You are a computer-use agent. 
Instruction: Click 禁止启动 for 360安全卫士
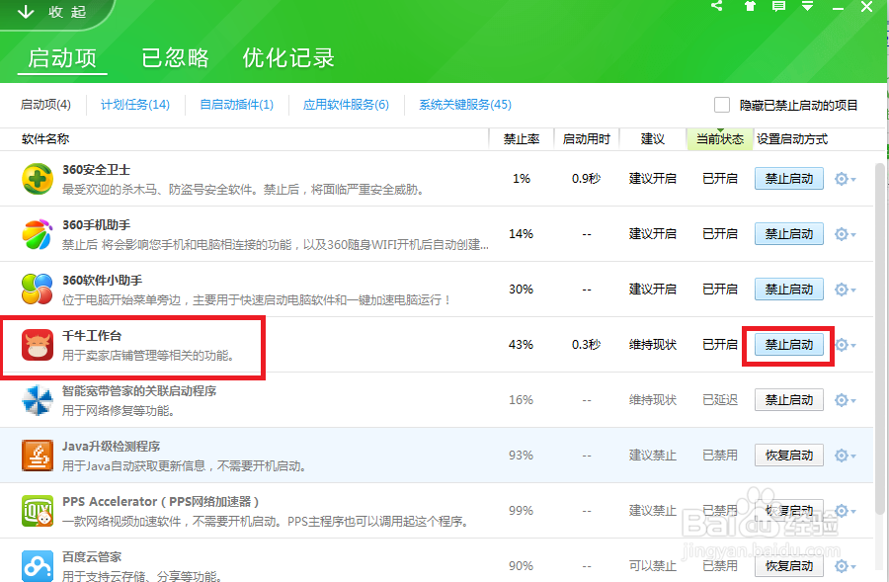coord(788,179)
